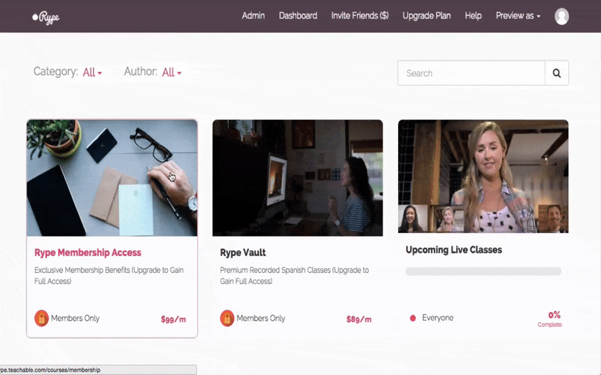Image resolution: width=601 pixels, height=375 pixels.
Task: Go to Admin in navigation bar
Action: point(253,16)
